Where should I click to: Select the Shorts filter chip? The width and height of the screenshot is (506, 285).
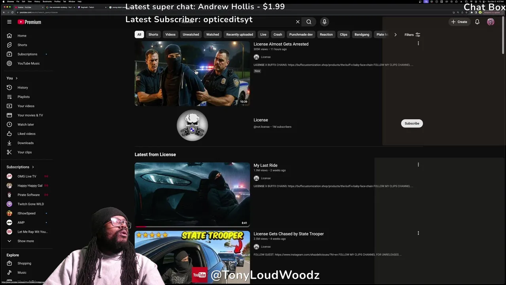point(153,34)
